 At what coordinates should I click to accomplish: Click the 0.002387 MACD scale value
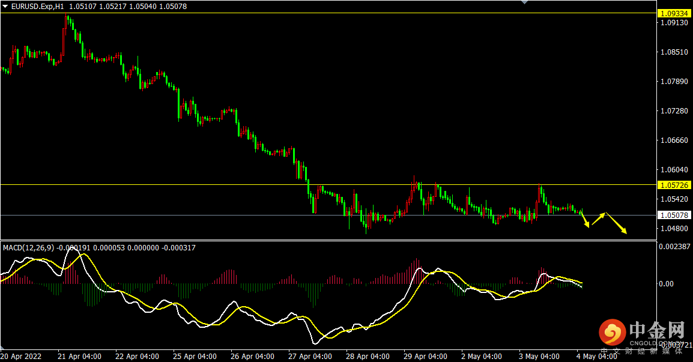pyautogui.click(x=674, y=247)
